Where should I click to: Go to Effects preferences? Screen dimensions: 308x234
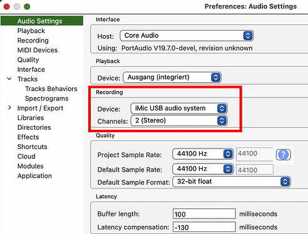(28, 137)
